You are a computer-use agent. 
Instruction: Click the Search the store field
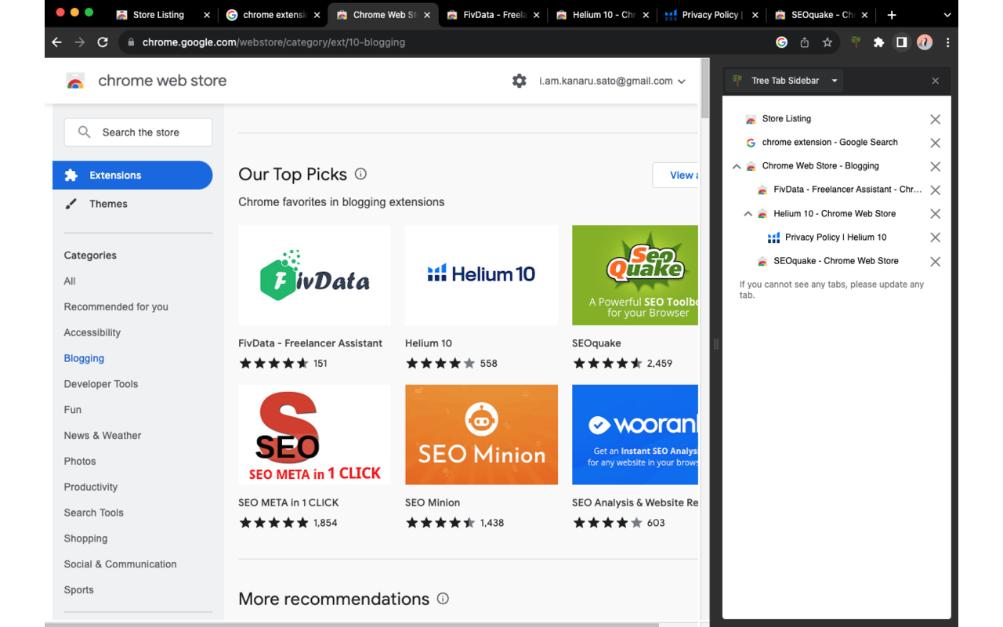(138, 132)
